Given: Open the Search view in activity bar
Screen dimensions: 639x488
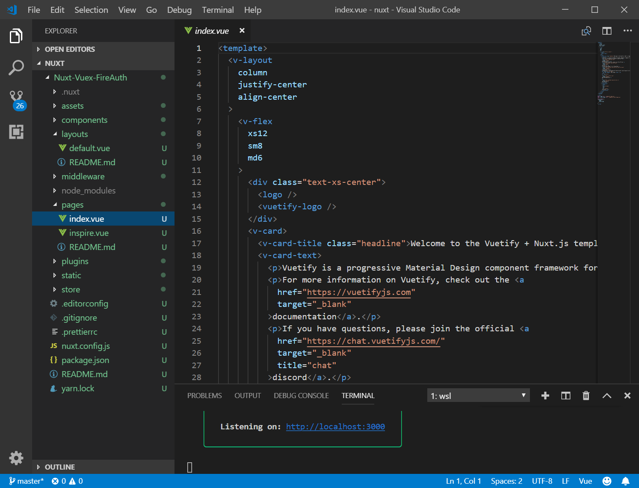Looking at the screenshot, I should [16, 68].
